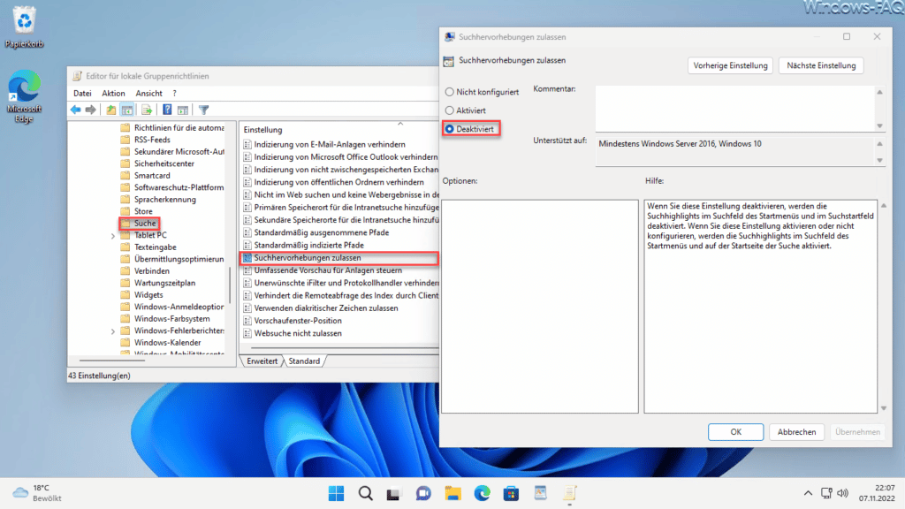Click the tree pane horizontal scrollbar

[x=111, y=361]
